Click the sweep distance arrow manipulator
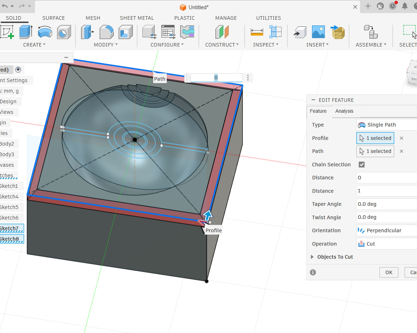 (x=208, y=215)
